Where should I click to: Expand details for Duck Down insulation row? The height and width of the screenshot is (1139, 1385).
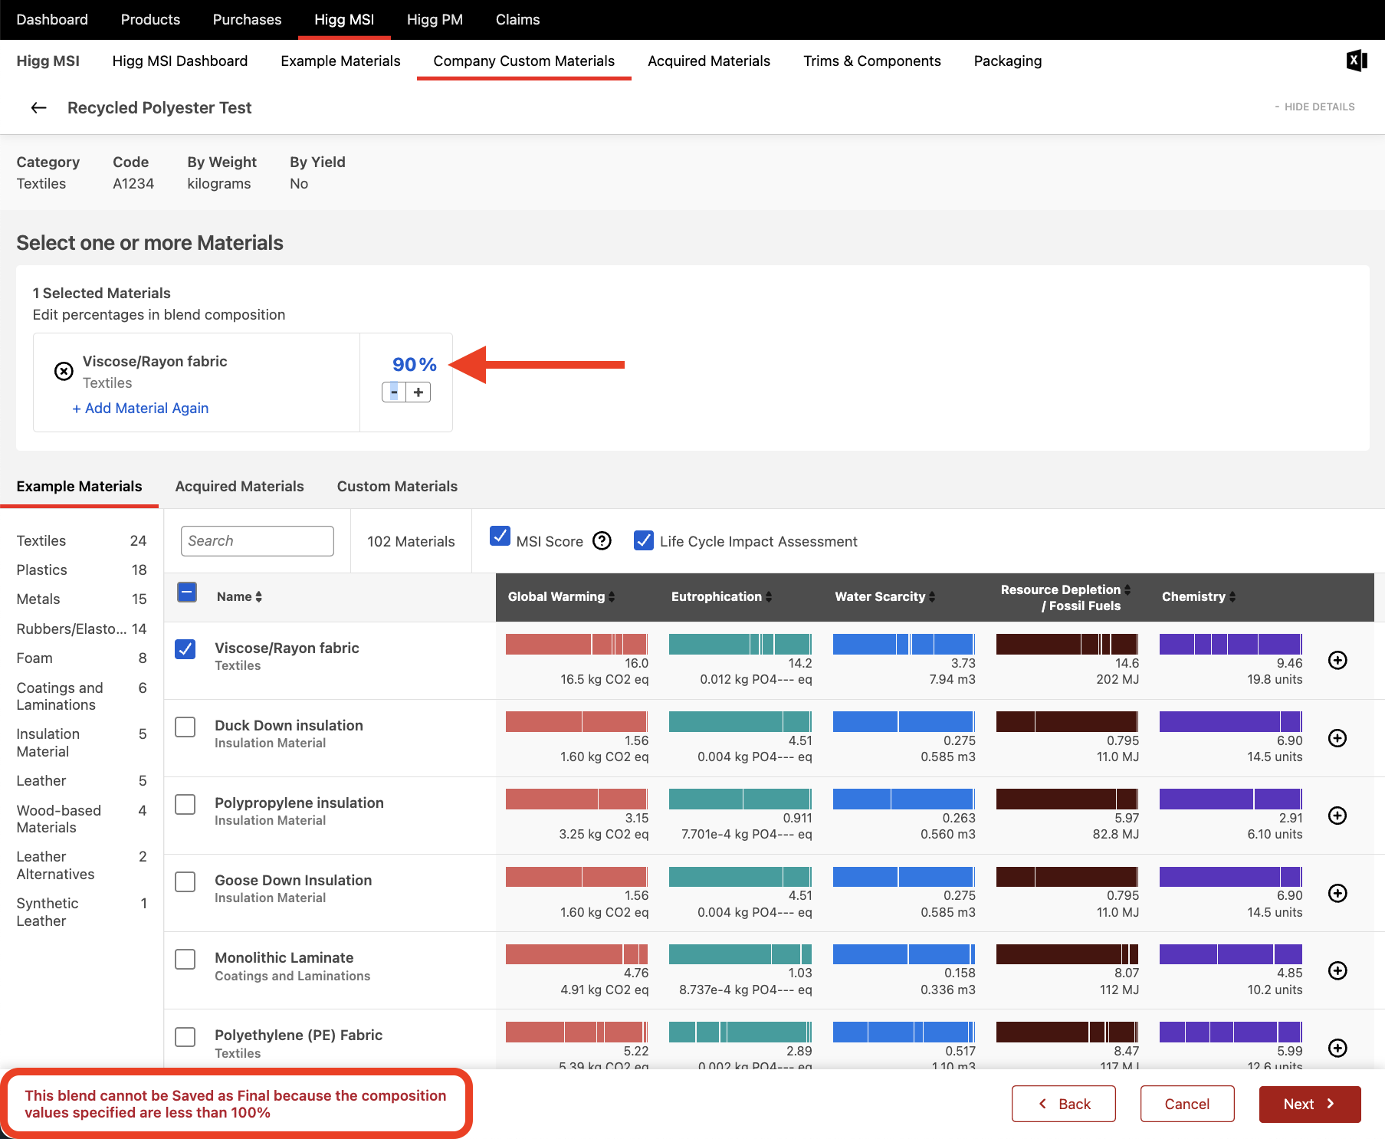(x=1337, y=737)
